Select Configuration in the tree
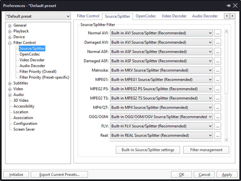Screen dimensions: 241x181 point(25,124)
